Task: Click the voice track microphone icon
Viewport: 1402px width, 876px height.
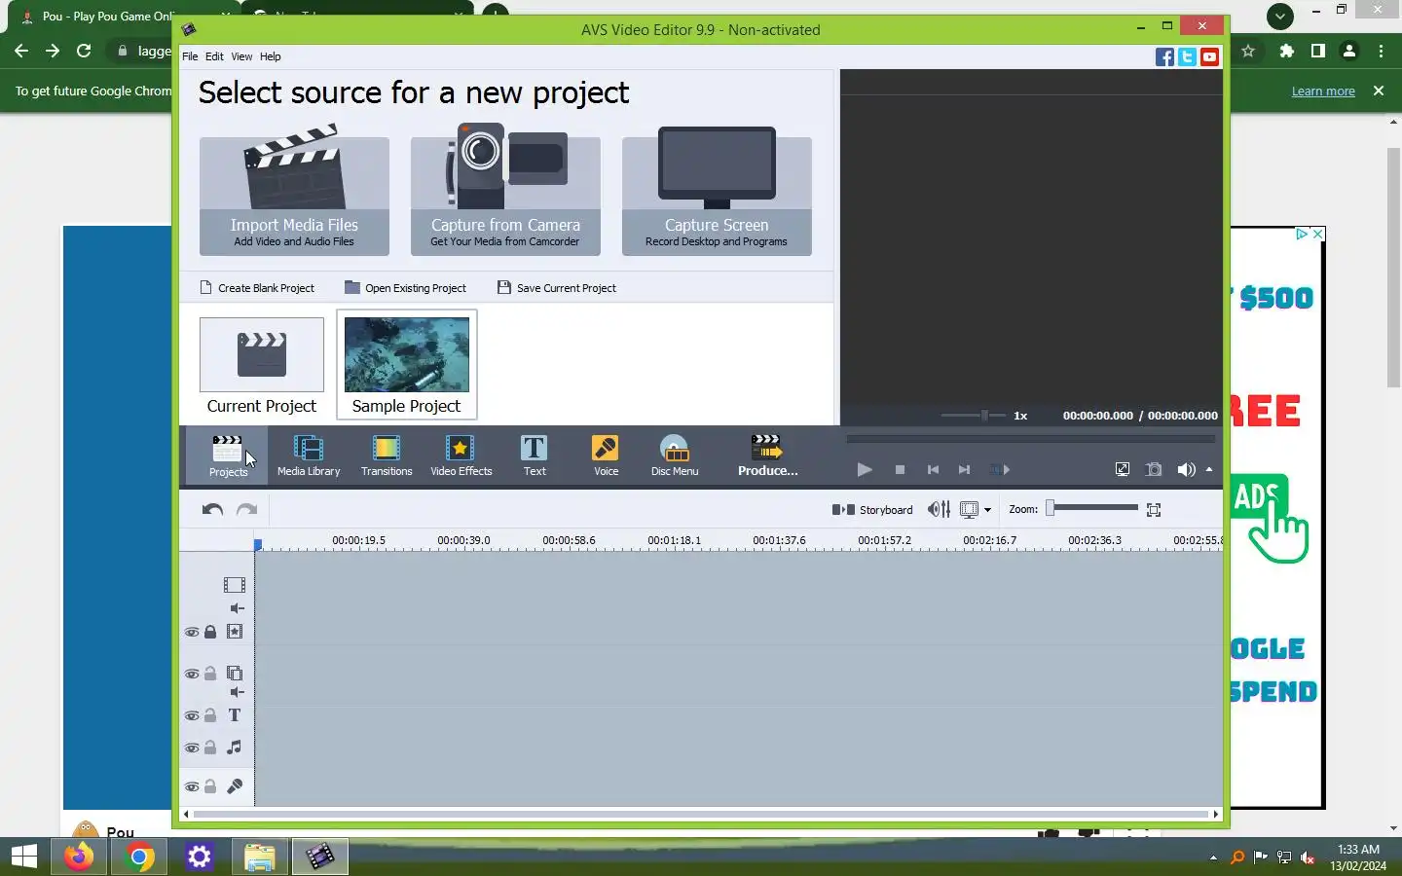Action: click(x=235, y=786)
